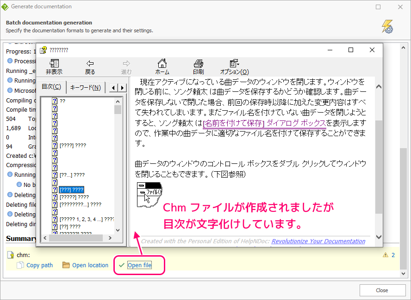Image resolution: width=411 pixels, height=300 pixels.
Task: Click the Open file link
Action: tap(139, 265)
